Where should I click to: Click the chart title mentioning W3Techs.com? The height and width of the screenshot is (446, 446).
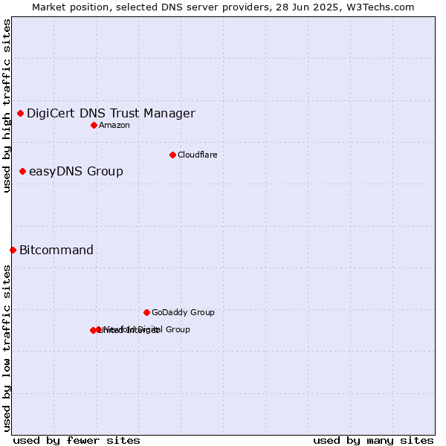point(223,7)
